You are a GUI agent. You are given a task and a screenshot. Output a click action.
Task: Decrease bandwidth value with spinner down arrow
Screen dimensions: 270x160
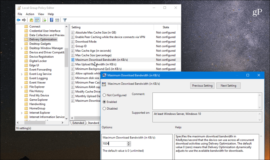[x=129, y=145]
